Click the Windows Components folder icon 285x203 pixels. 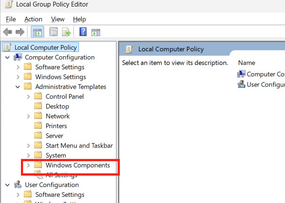pos(38,165)
